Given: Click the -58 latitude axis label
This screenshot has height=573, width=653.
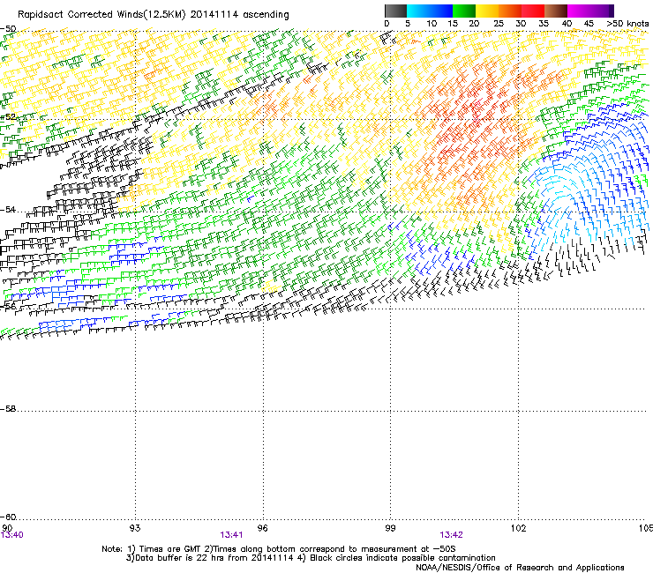Looking at the screenshot, I should [x=8, y=409].
